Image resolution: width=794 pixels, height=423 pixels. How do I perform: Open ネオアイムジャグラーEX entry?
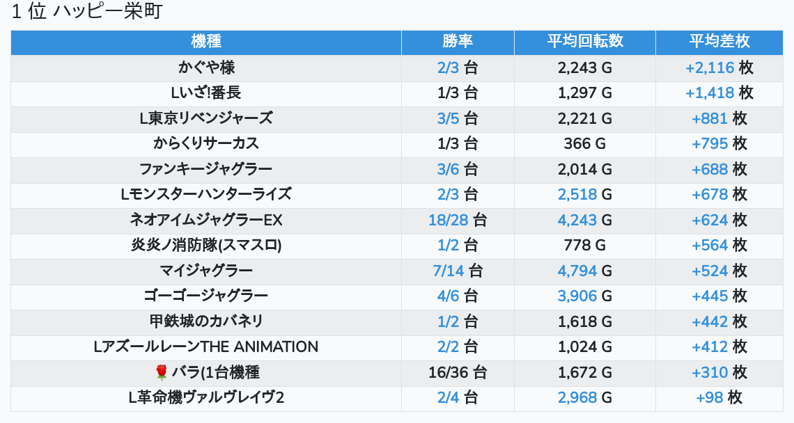tap(206, 220)
